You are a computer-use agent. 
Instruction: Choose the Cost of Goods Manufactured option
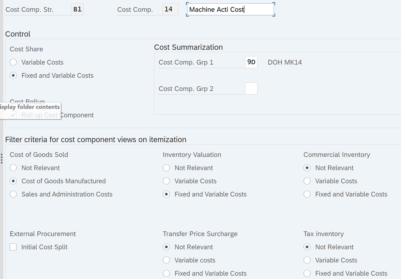click(x=13, y=181)
